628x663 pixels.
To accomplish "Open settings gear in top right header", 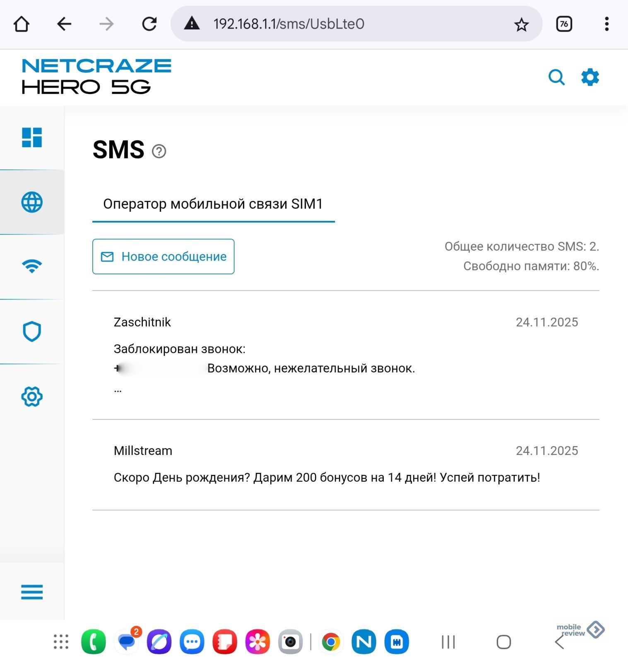I will pos(590,77).
